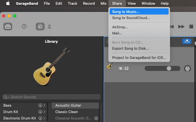Choose Export Song to Disk...
Viewport: 196px width, 122px height.
point(139,48)
